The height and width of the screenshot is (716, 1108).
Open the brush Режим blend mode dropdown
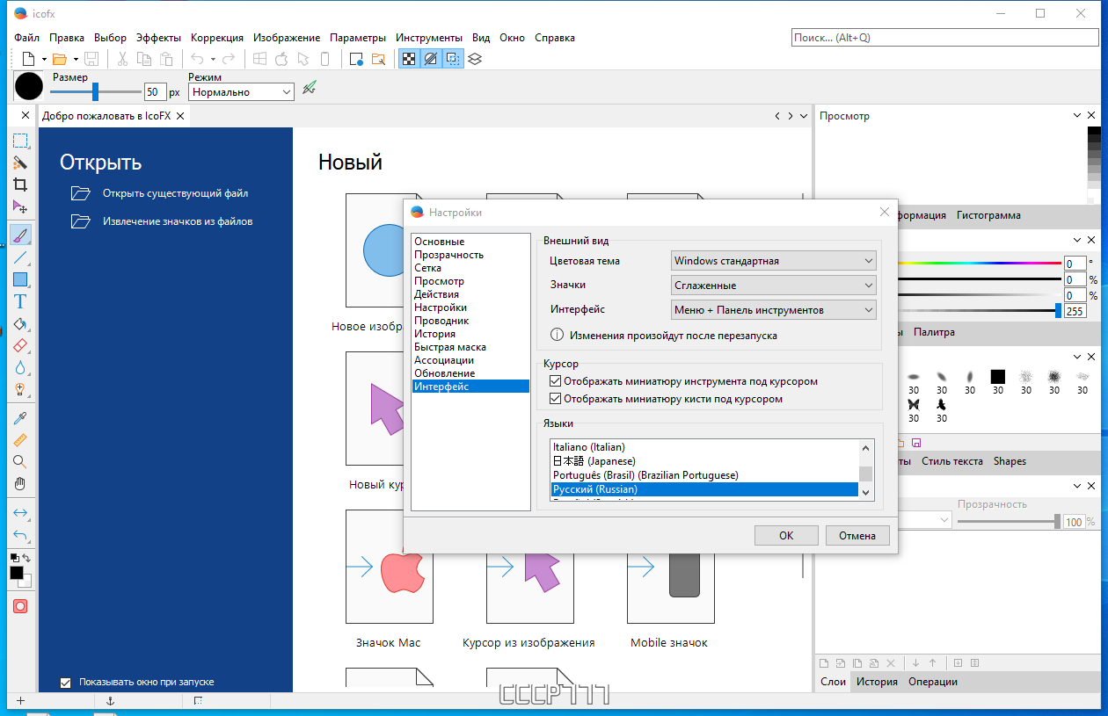[242, 92]
